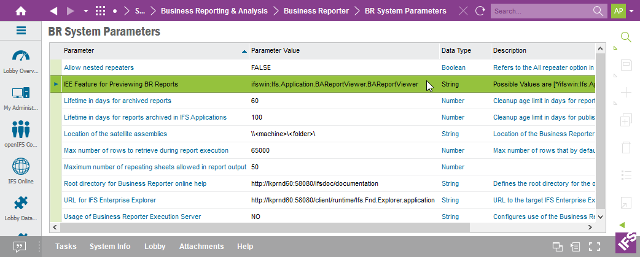Open the Tasks menu

[66, 247]
